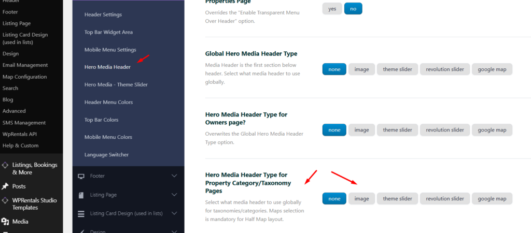Open Mobile Menu Settings
Image resolution: width=531 pixels, height=233 pixels.
pos(110,50)
